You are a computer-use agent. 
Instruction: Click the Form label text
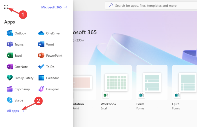tap(140, 104)
